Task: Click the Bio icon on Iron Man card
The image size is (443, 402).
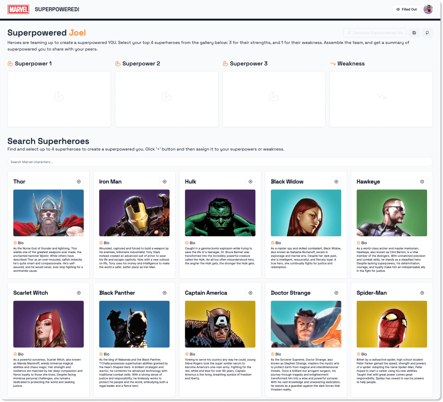Action: (x=101, y=243)
